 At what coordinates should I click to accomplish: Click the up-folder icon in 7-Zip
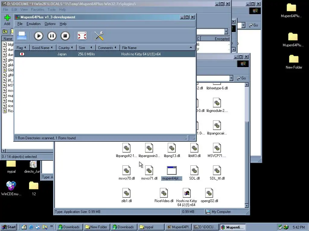(x=5, y=31)
